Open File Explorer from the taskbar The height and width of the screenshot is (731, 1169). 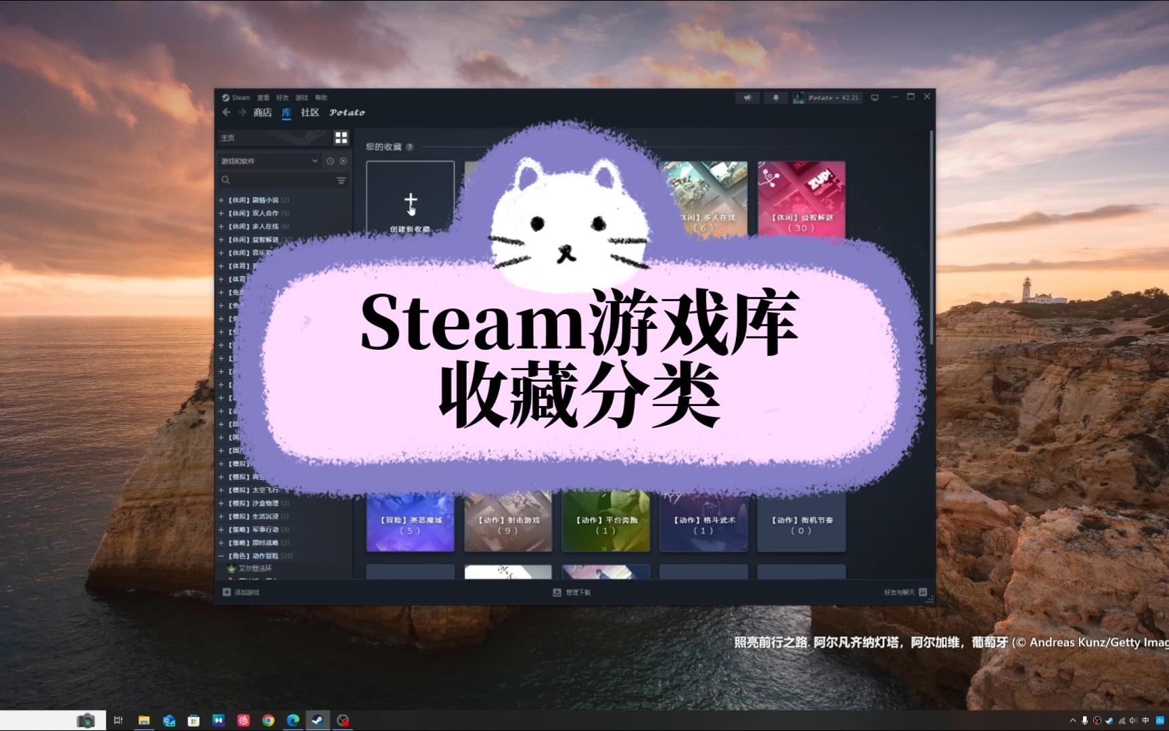pos(143,720)
